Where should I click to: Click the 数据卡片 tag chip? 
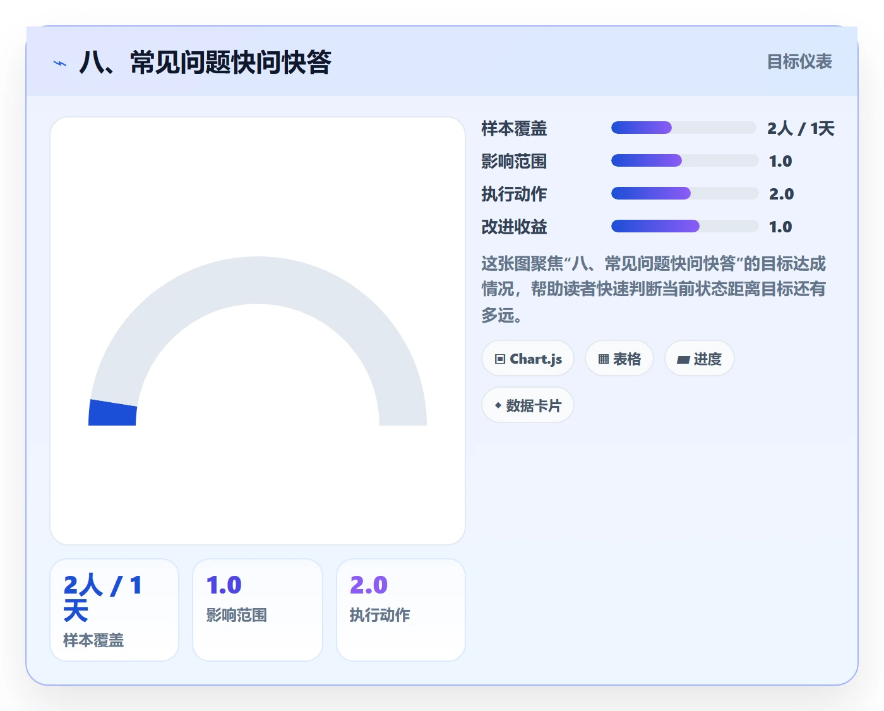[528, 405]
